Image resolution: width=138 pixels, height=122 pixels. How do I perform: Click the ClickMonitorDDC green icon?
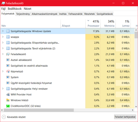[x=8, y=106]
